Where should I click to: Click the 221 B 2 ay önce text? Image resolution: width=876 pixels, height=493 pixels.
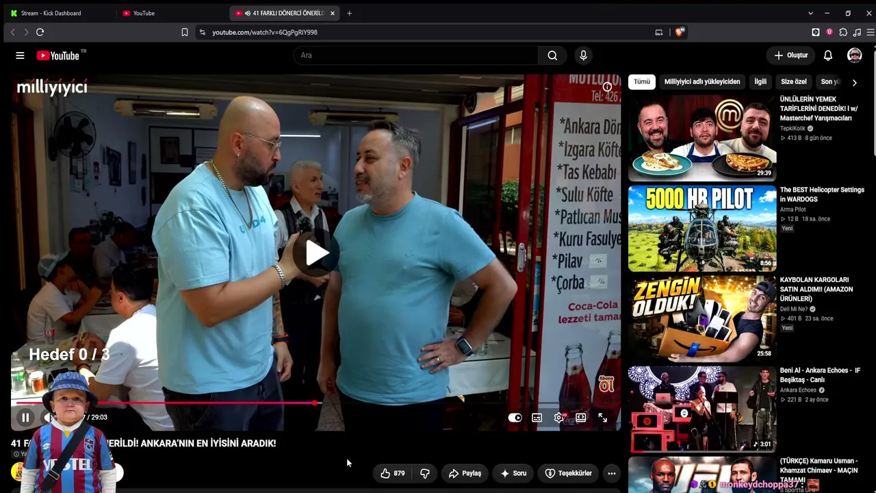tap(804, 400)
